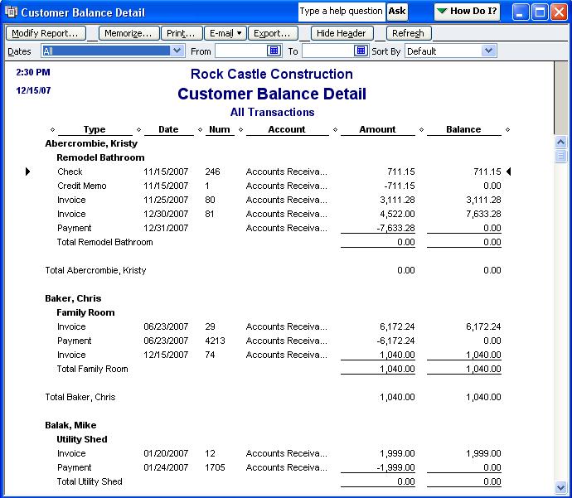The image size is (572, 498).
Task: Click the Export button
Action: pyautogui.click(x=273, y=33)
